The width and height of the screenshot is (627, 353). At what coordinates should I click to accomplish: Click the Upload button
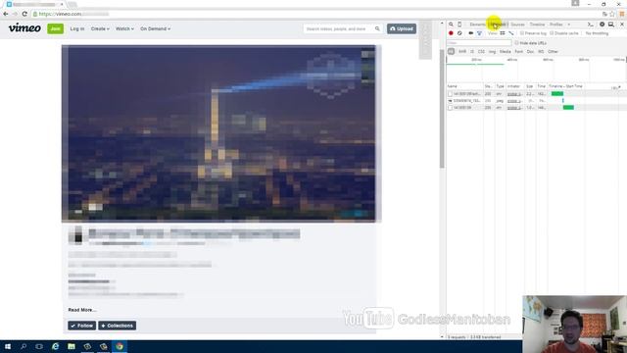[402, 28]
